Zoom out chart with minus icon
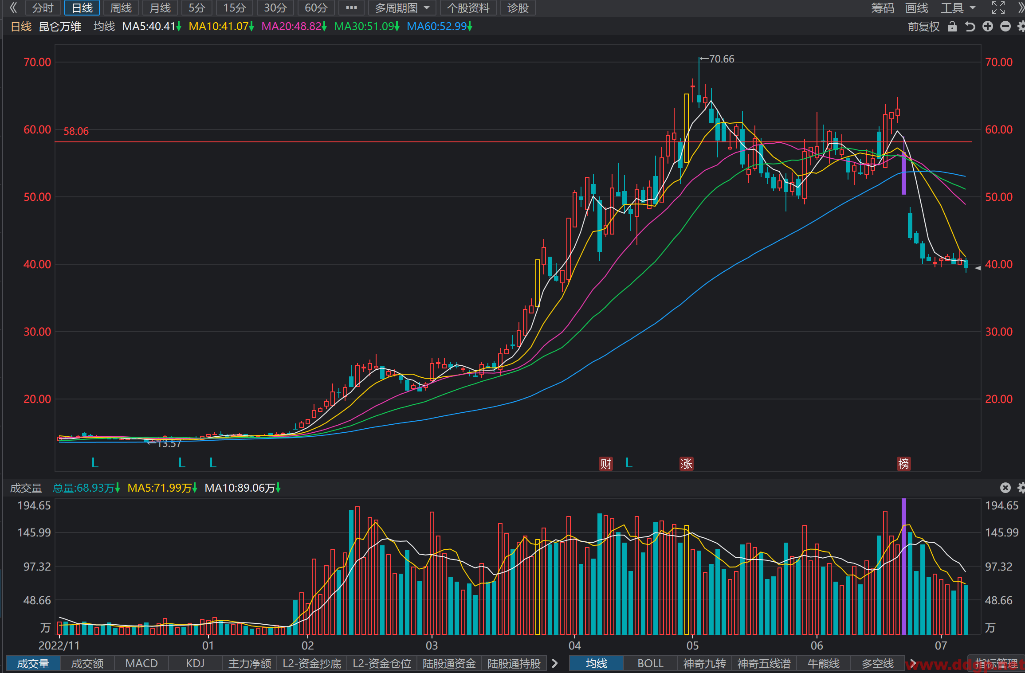Image resolution: width=1025 pixels, height=673 pixels. [1005, 27]
